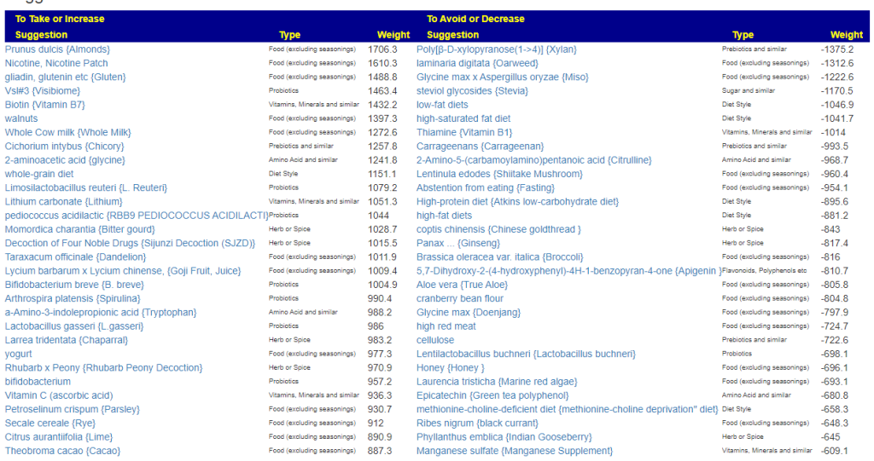Open Rhubarb Peony Decoction link
Viewport: 874px width, 461px height.
[103, 368]
